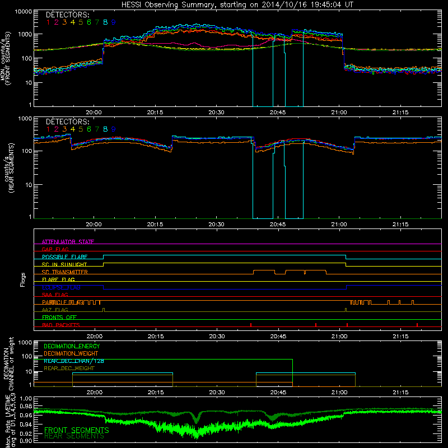448x448 pixels.
Task: Click 21:15 time tick under front segments plot
Action: (x=400, y=113)
